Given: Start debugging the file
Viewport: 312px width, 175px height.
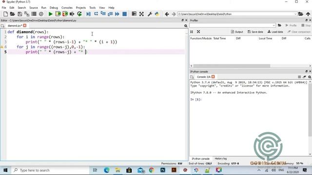Looking at the screenshot, I should pyautogui.click(x=89, y=14).
